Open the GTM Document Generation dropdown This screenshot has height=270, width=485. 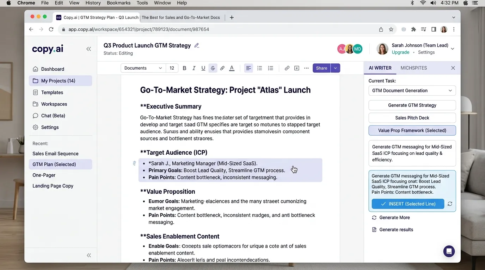412,91
